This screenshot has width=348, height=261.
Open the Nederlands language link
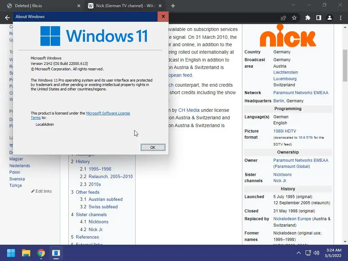point(19,166)
